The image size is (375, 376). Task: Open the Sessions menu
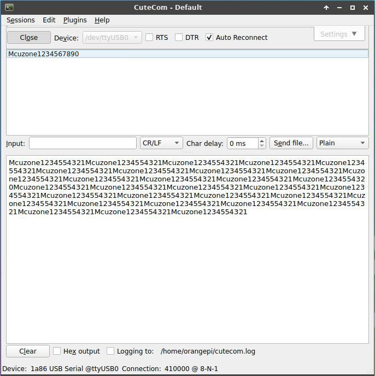point(21,20)
